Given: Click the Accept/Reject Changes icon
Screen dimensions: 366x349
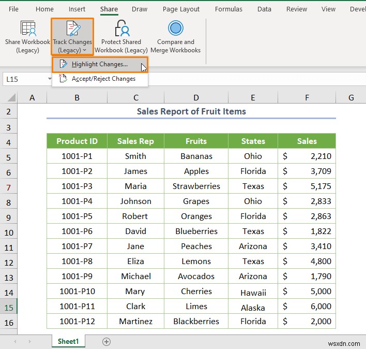Looking at the screenshot, I should pyautogui.click(x=63, y=79).
